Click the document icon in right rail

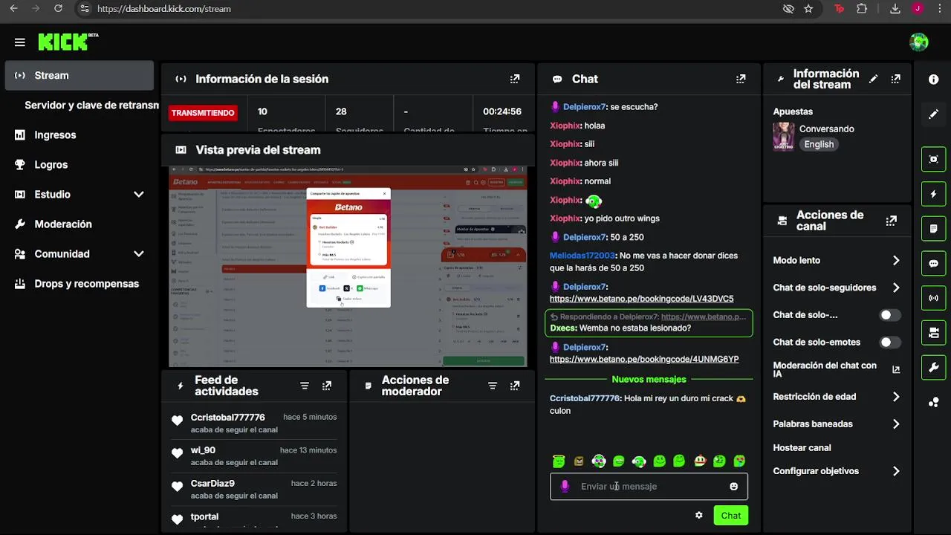pos(933,229)
